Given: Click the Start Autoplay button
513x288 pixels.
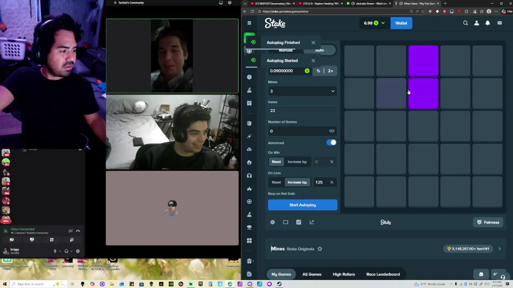Looking at the screenshot, I should tap(303, 205).
